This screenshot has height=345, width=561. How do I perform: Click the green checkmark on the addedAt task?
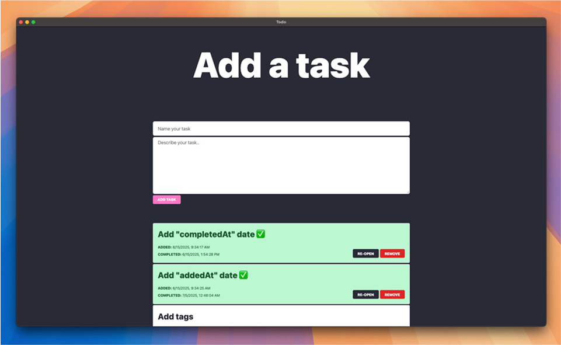pyautogui.click(x=243, y=275)
